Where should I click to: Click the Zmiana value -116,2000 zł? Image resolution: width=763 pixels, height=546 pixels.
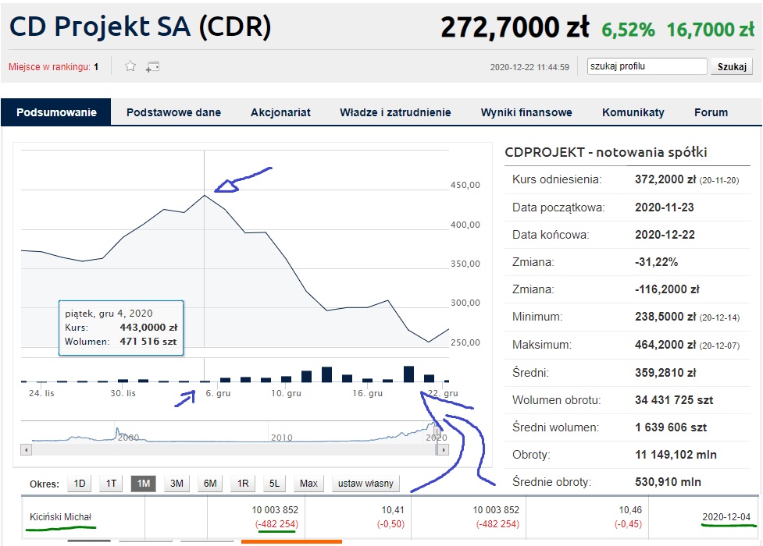[x=667, y=289]
